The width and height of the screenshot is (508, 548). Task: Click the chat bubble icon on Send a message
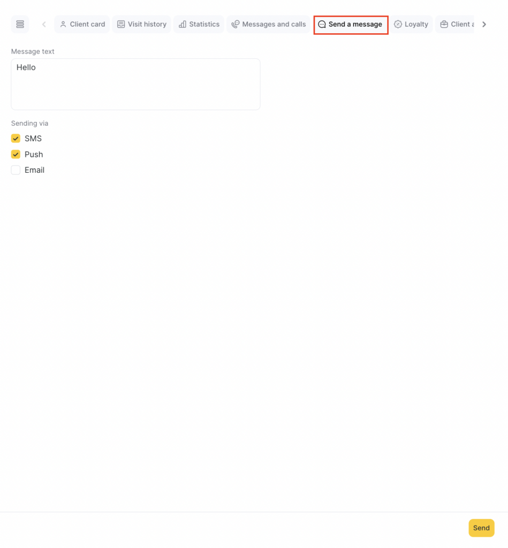pyautogui.click(x=322, y=24)
